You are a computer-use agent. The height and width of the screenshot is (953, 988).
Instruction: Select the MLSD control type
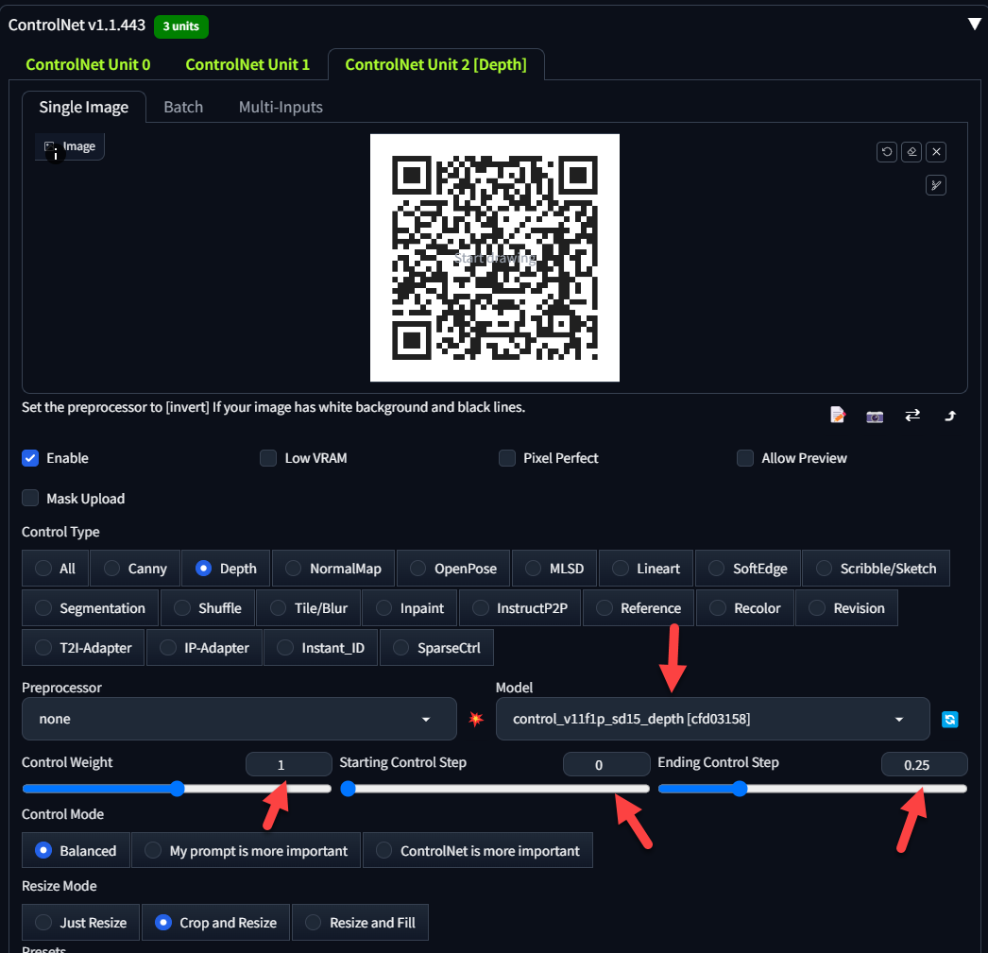555,569
